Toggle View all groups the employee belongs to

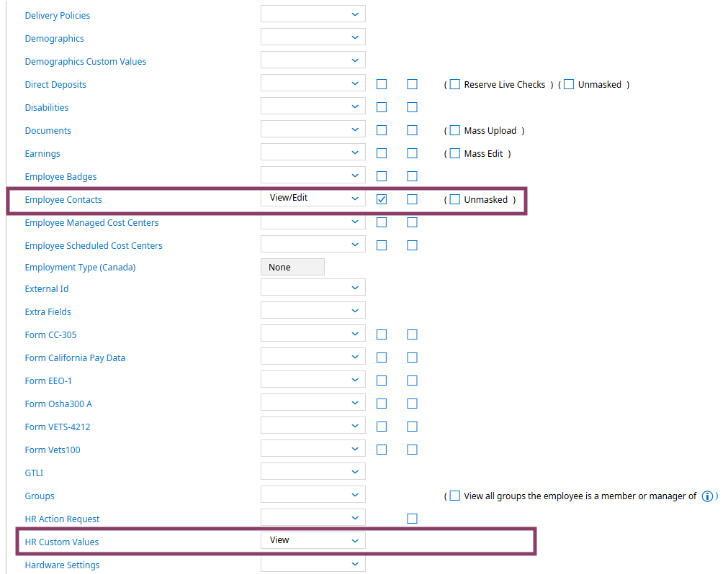[x=455, y=496]
